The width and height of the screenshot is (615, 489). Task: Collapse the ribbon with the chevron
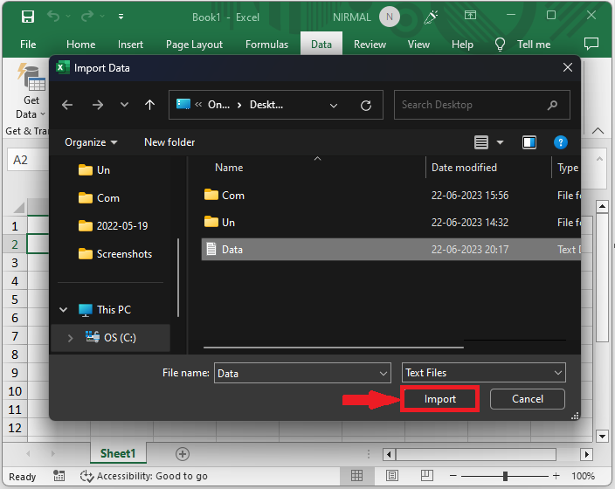coord(598,131)
